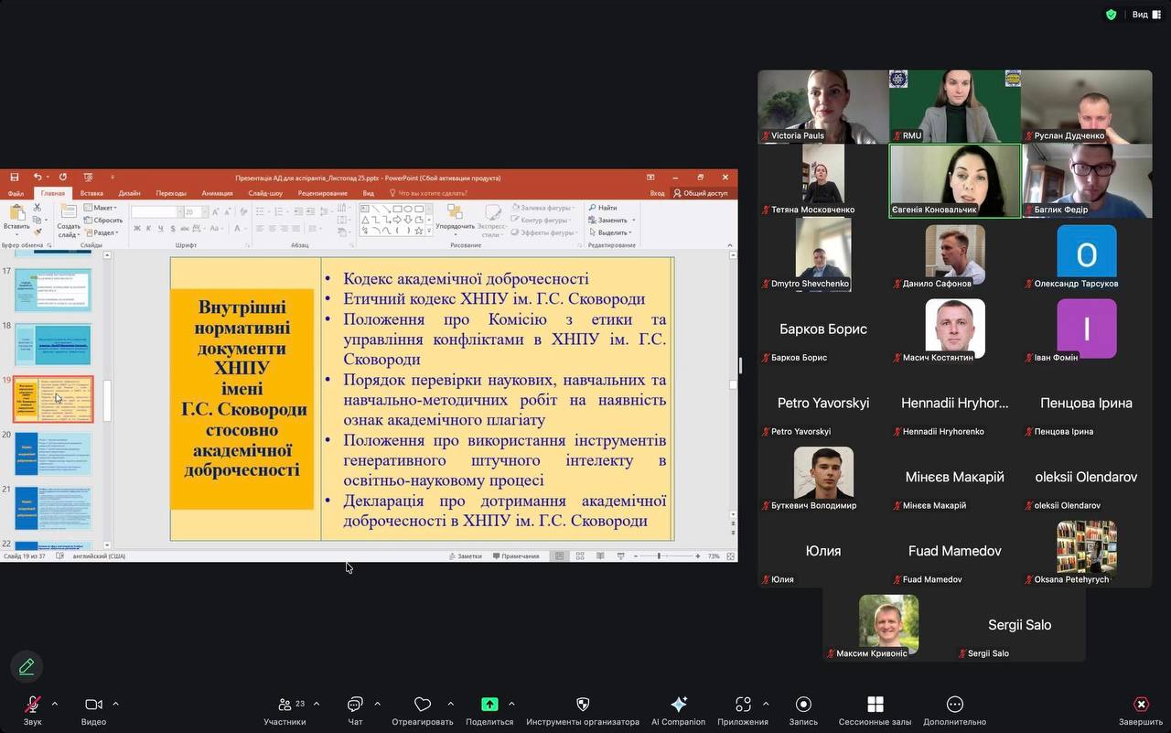
Task: Unmute microphone with the Звук button
Action: 32,706
